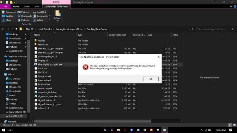
Task: Open Discord from the taskbar
Action: tap(131, 130)
